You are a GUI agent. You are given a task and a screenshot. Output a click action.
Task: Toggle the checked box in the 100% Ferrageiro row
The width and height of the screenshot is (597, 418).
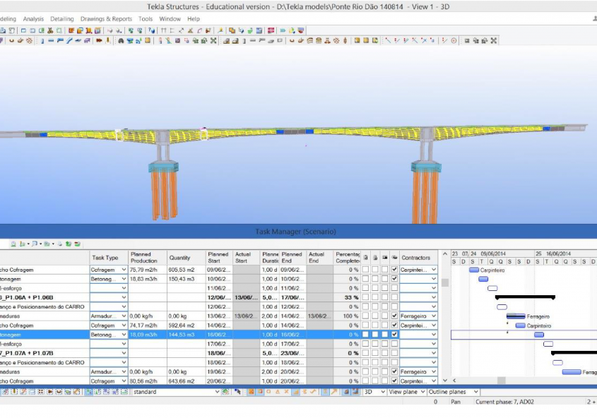(x=394, y=316)
